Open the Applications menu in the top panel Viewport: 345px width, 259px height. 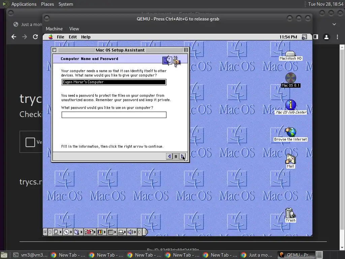(x=24, y=4)
